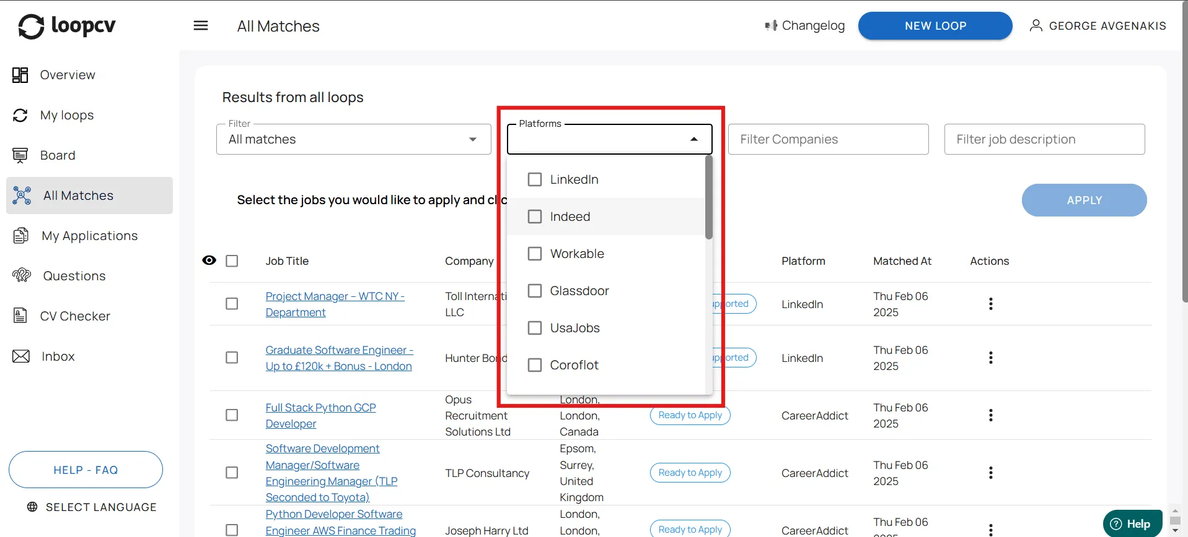This screenshot has height=537, width=1188.
Task: Click the Matched At column header
Action: (x=902, y=261)
